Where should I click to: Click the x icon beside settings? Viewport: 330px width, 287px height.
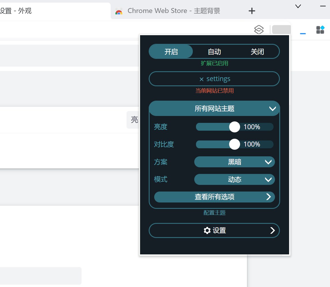click(201, 79)
